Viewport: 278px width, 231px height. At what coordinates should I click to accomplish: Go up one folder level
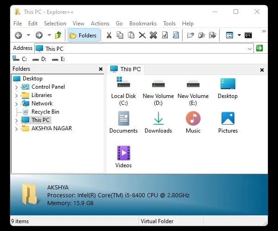click(58, 35)
